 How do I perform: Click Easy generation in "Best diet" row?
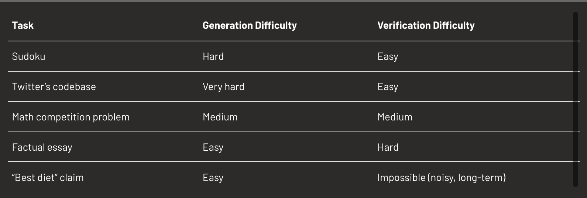click(x=213, y=178)
